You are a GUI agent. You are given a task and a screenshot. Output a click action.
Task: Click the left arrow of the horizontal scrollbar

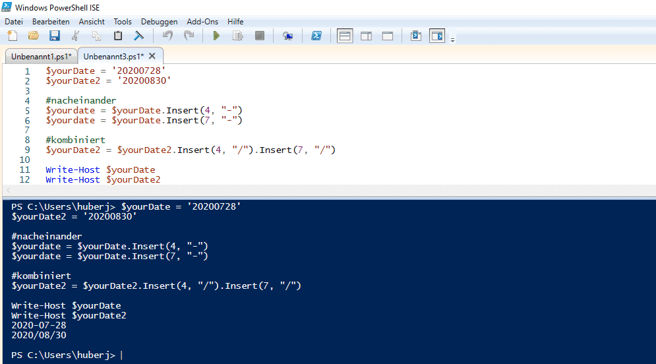pos(8,191)
